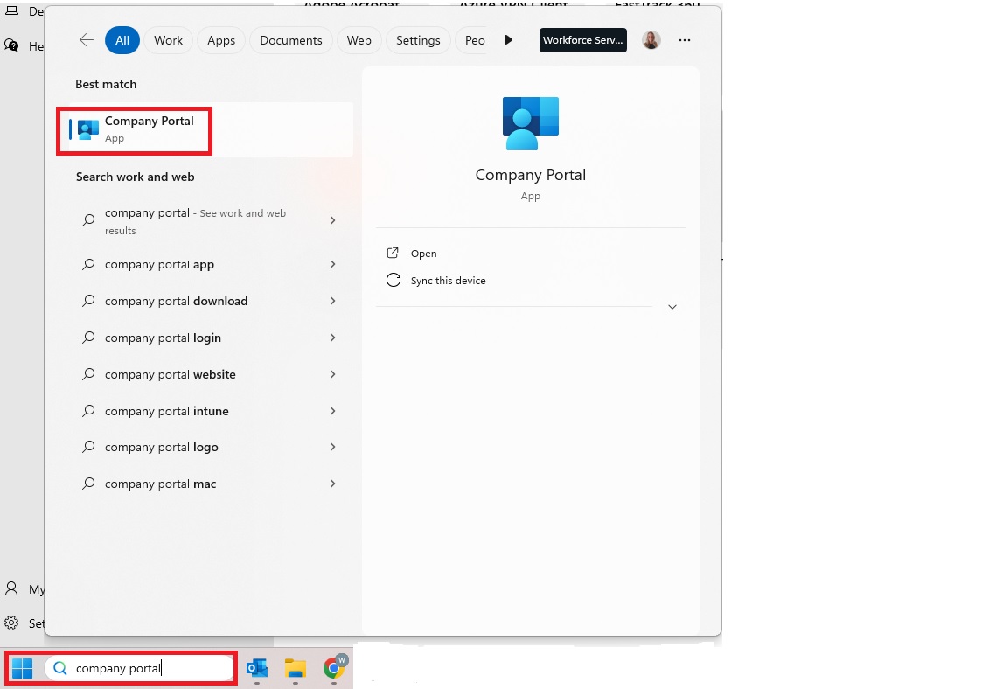Click the search icon beside 'company portal download'

(x=88, y=301)
